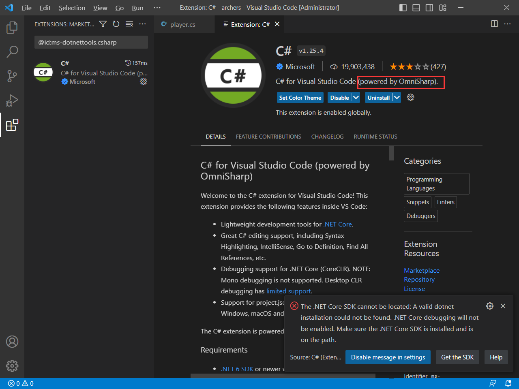Click the Disable button

pyautogui.click(x=339, y=98)
